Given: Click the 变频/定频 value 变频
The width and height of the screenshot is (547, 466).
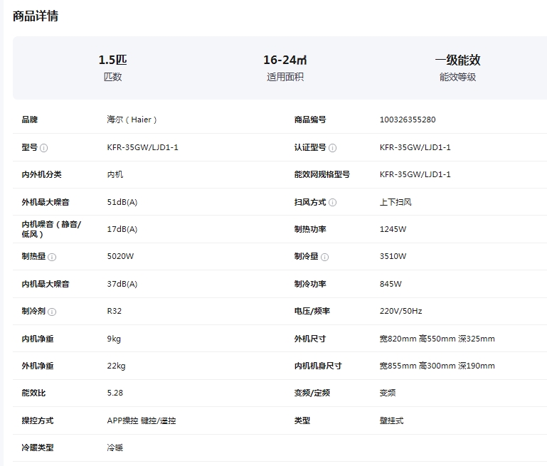Looking at the screenshot, I should click(388, 393).
